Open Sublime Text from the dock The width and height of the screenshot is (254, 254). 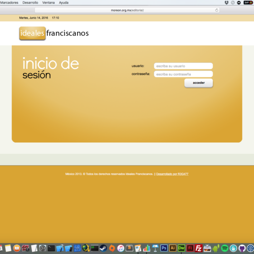point(129,248)
